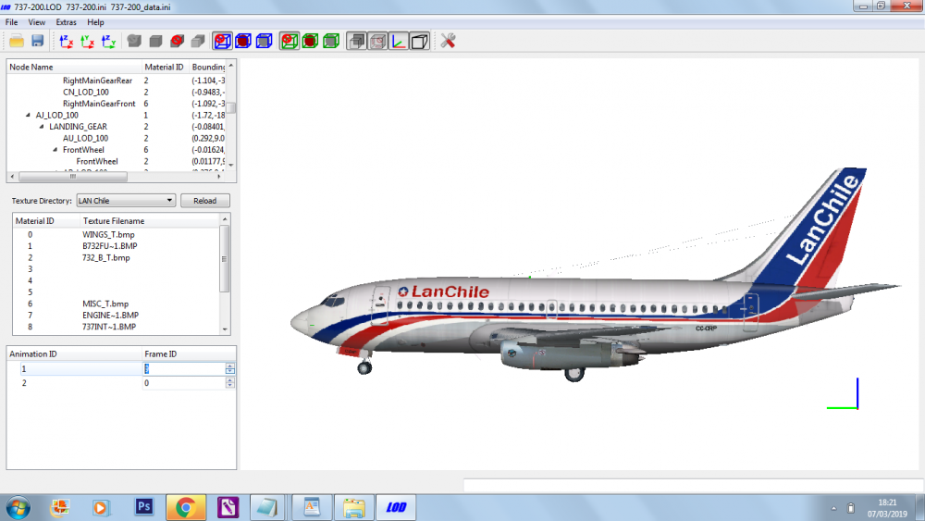Screen dimensions: 925x521
Task: Toggle the stacked gray boxes display button
Action: point(356,41)
